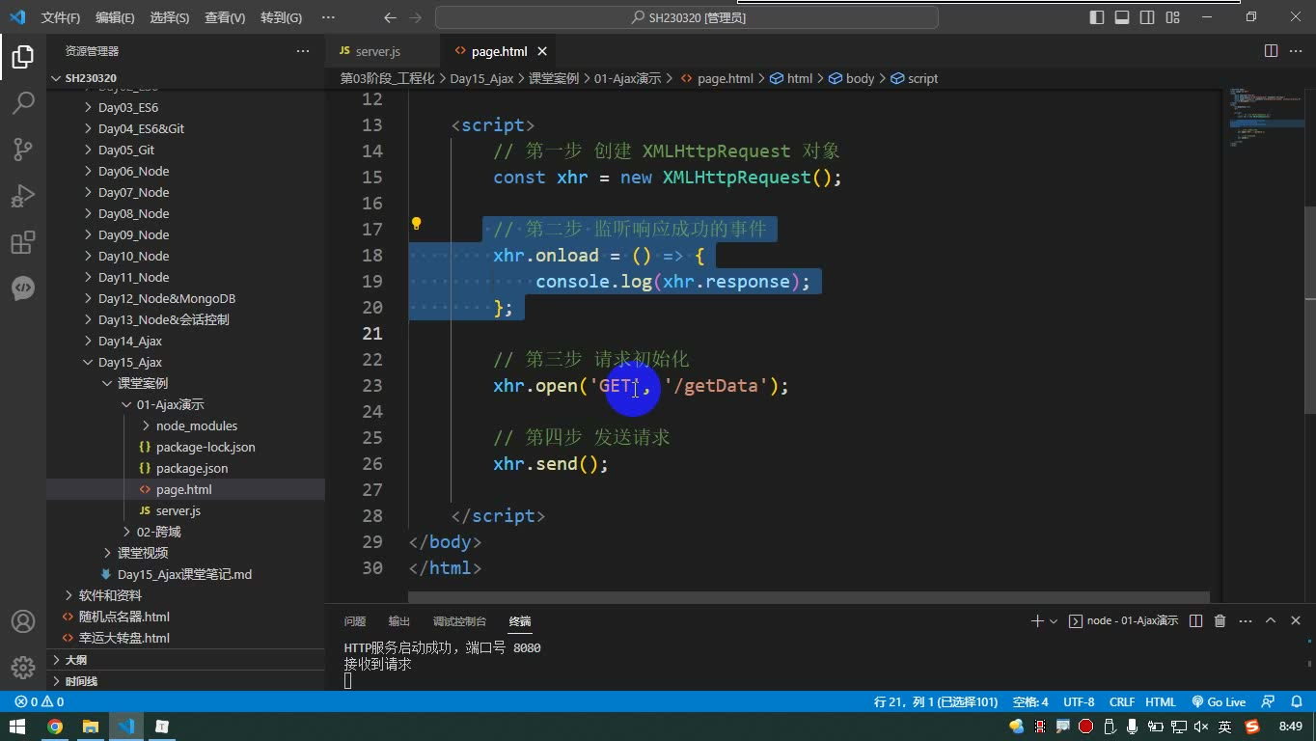This screenshot has width=1316, height=741.
Task: Create a new terminal with plus icon
Action: pyautogui.click(x=1037, y=621)
